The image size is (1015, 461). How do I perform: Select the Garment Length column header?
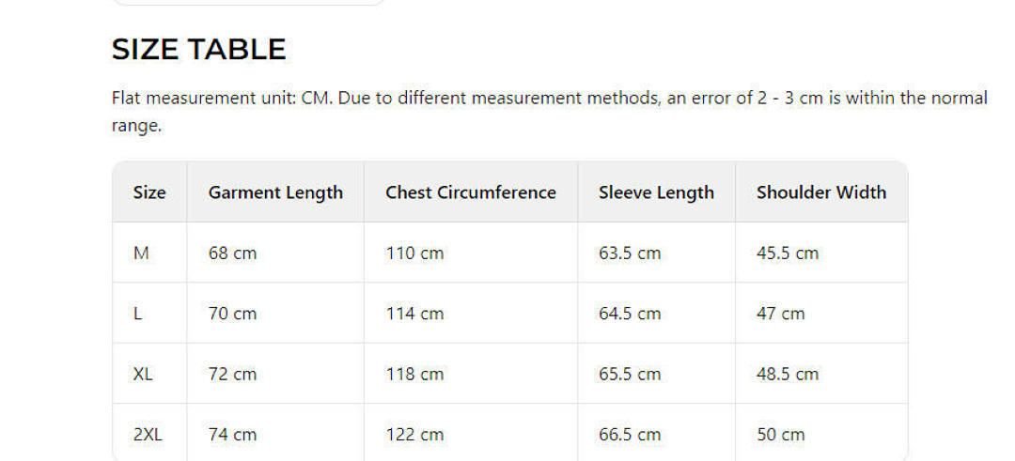pos(275,192)
